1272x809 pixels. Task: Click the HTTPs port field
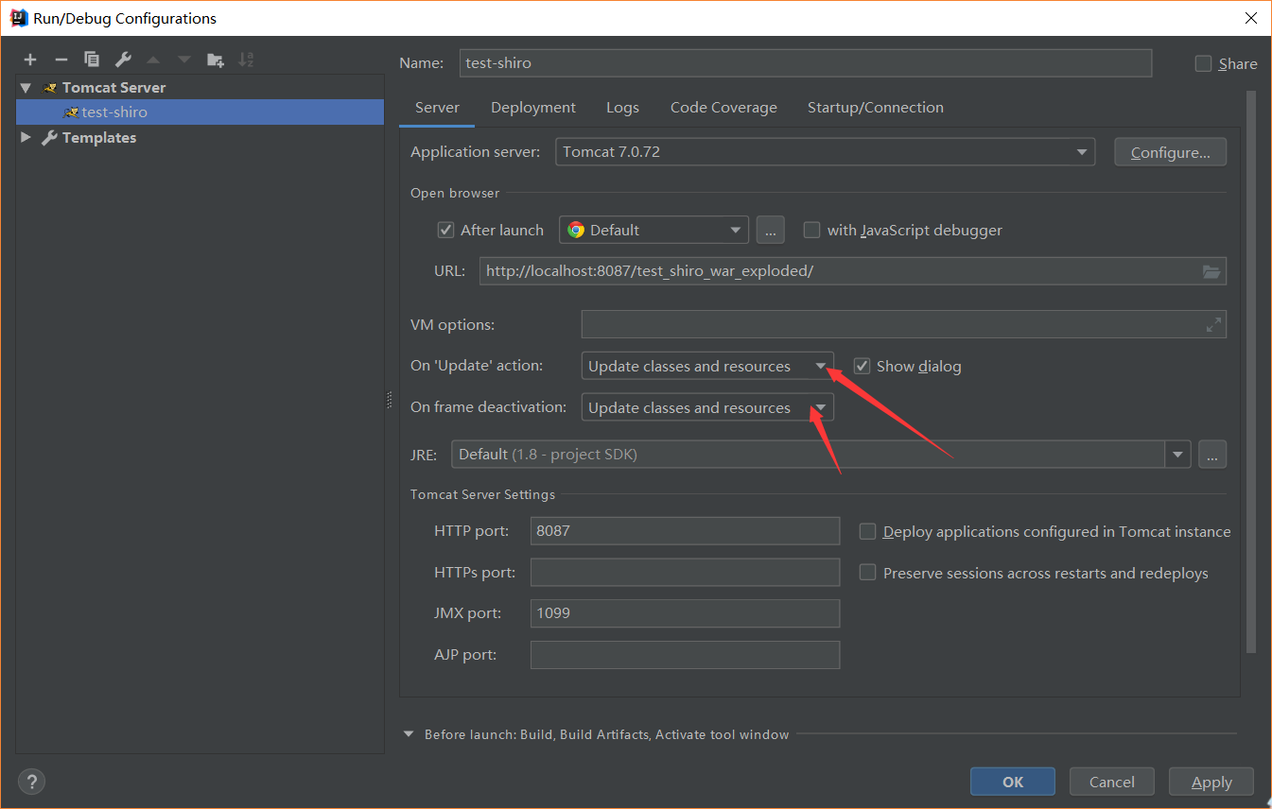685,573
